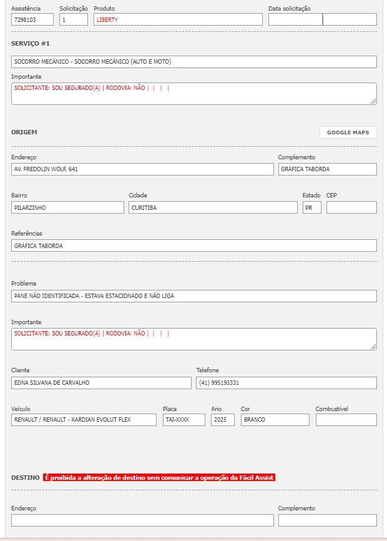Viewport: 387px width, 541px height.
Task: Select the Cliente name field
Action: [101, 382]
